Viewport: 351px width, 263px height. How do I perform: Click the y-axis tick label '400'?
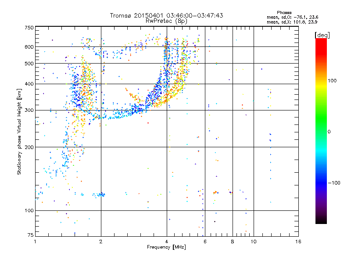[x=29, y=84]
